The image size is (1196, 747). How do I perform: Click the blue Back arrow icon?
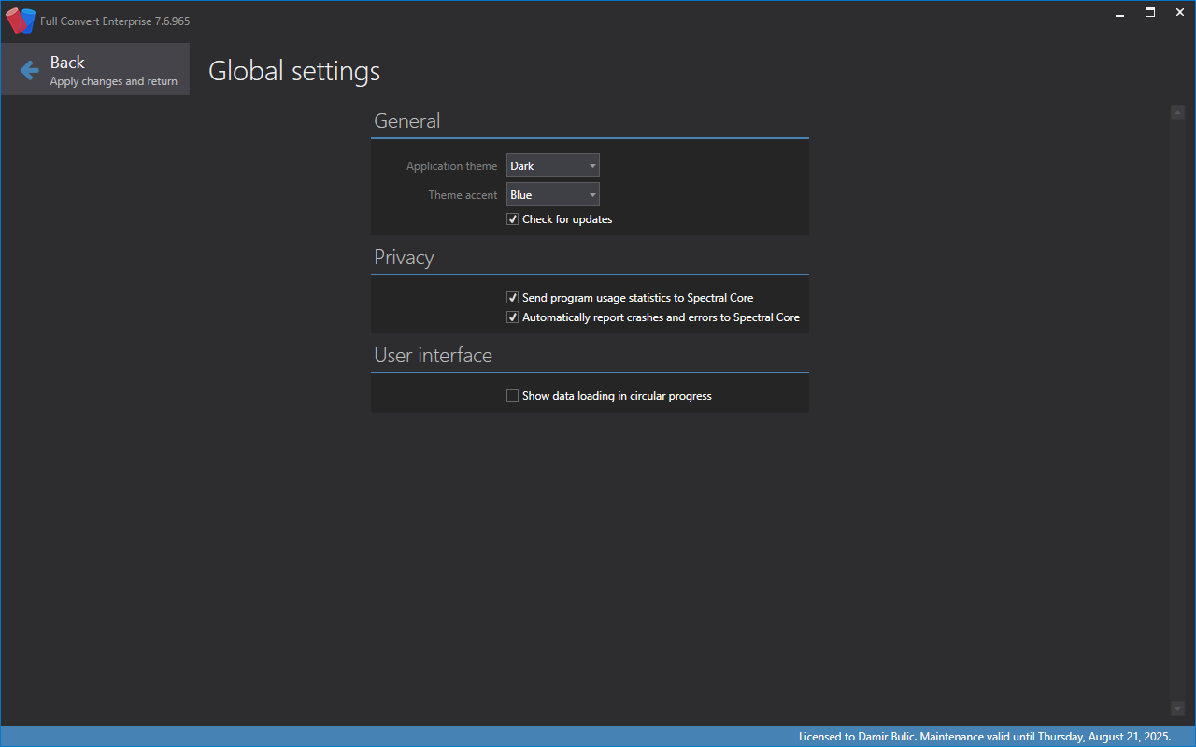[29, 69]
